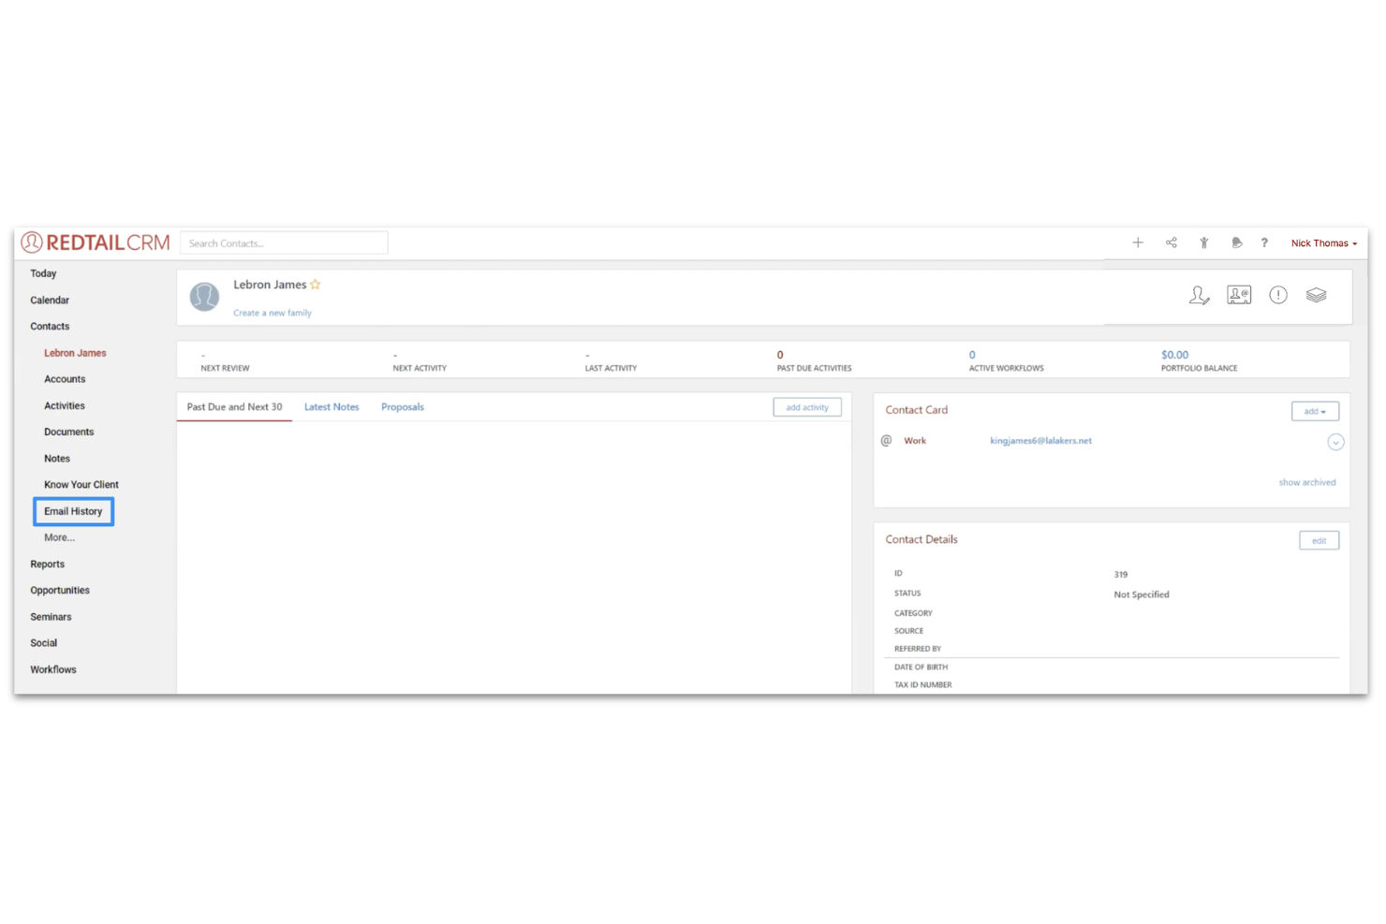The image size is (1386, 924).
Task: Open the share icon in the header
Action: coord(1171,242)
